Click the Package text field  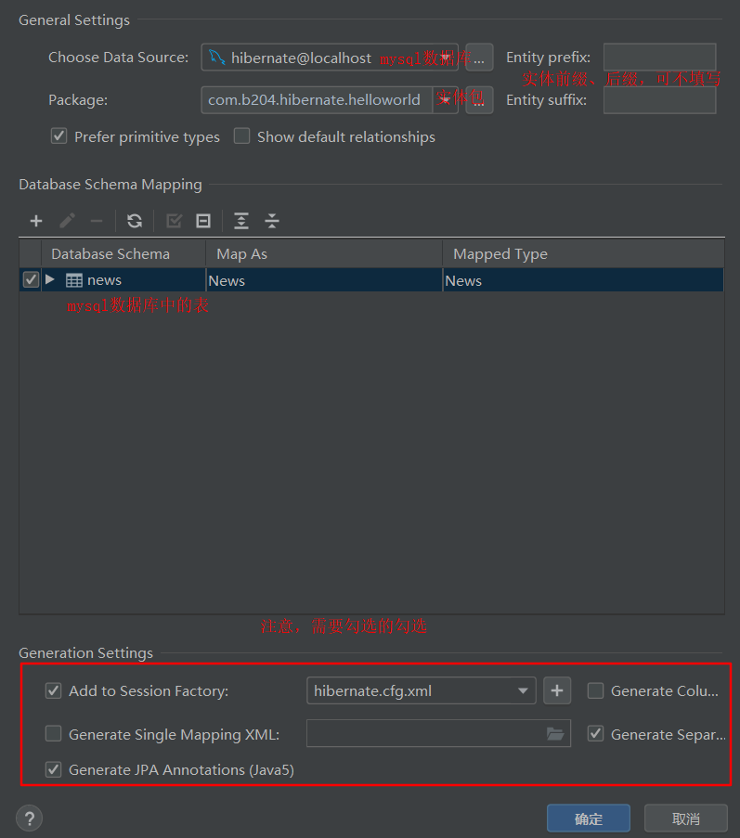tap(317, 100)
